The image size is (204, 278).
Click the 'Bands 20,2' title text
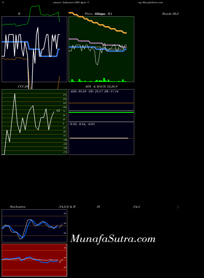pos(170,13)
